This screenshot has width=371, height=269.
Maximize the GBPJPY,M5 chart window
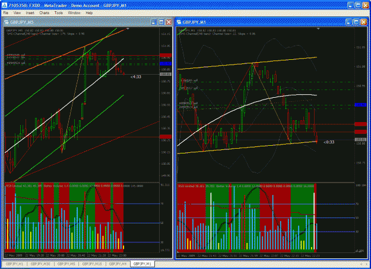tap(161, 22)
